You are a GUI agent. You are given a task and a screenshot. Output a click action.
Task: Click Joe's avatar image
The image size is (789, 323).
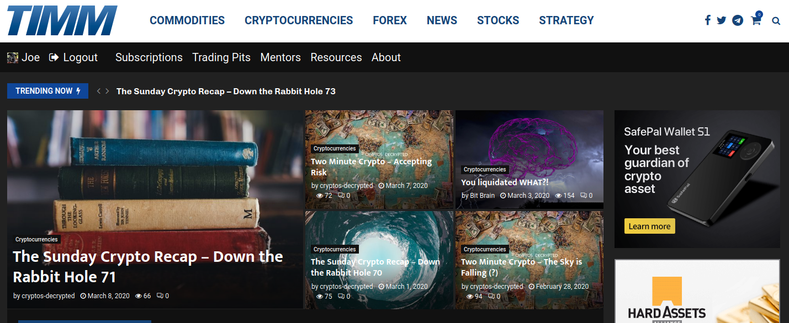coord(12,57)
